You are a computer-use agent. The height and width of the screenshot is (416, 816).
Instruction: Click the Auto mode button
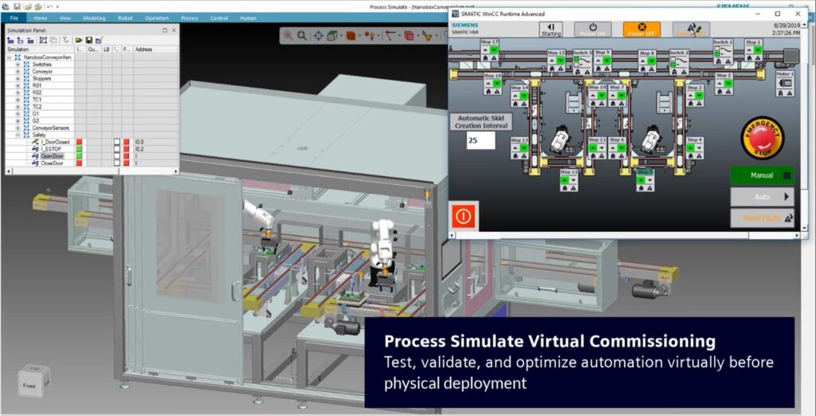tap(762, 196)
